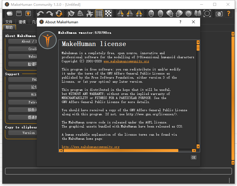Click the license vertical scrollbar thumb
The image size is (237, 186).
pyautogui.click(x=198, y=48)
